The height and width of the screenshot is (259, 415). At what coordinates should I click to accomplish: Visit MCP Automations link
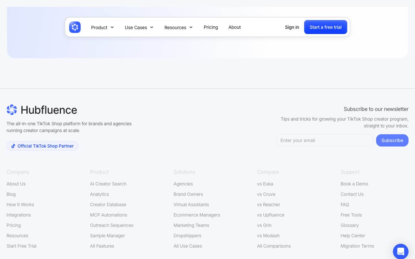[x=109, y=215]
